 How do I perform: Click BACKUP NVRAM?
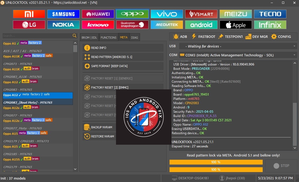tap(99, 127)
